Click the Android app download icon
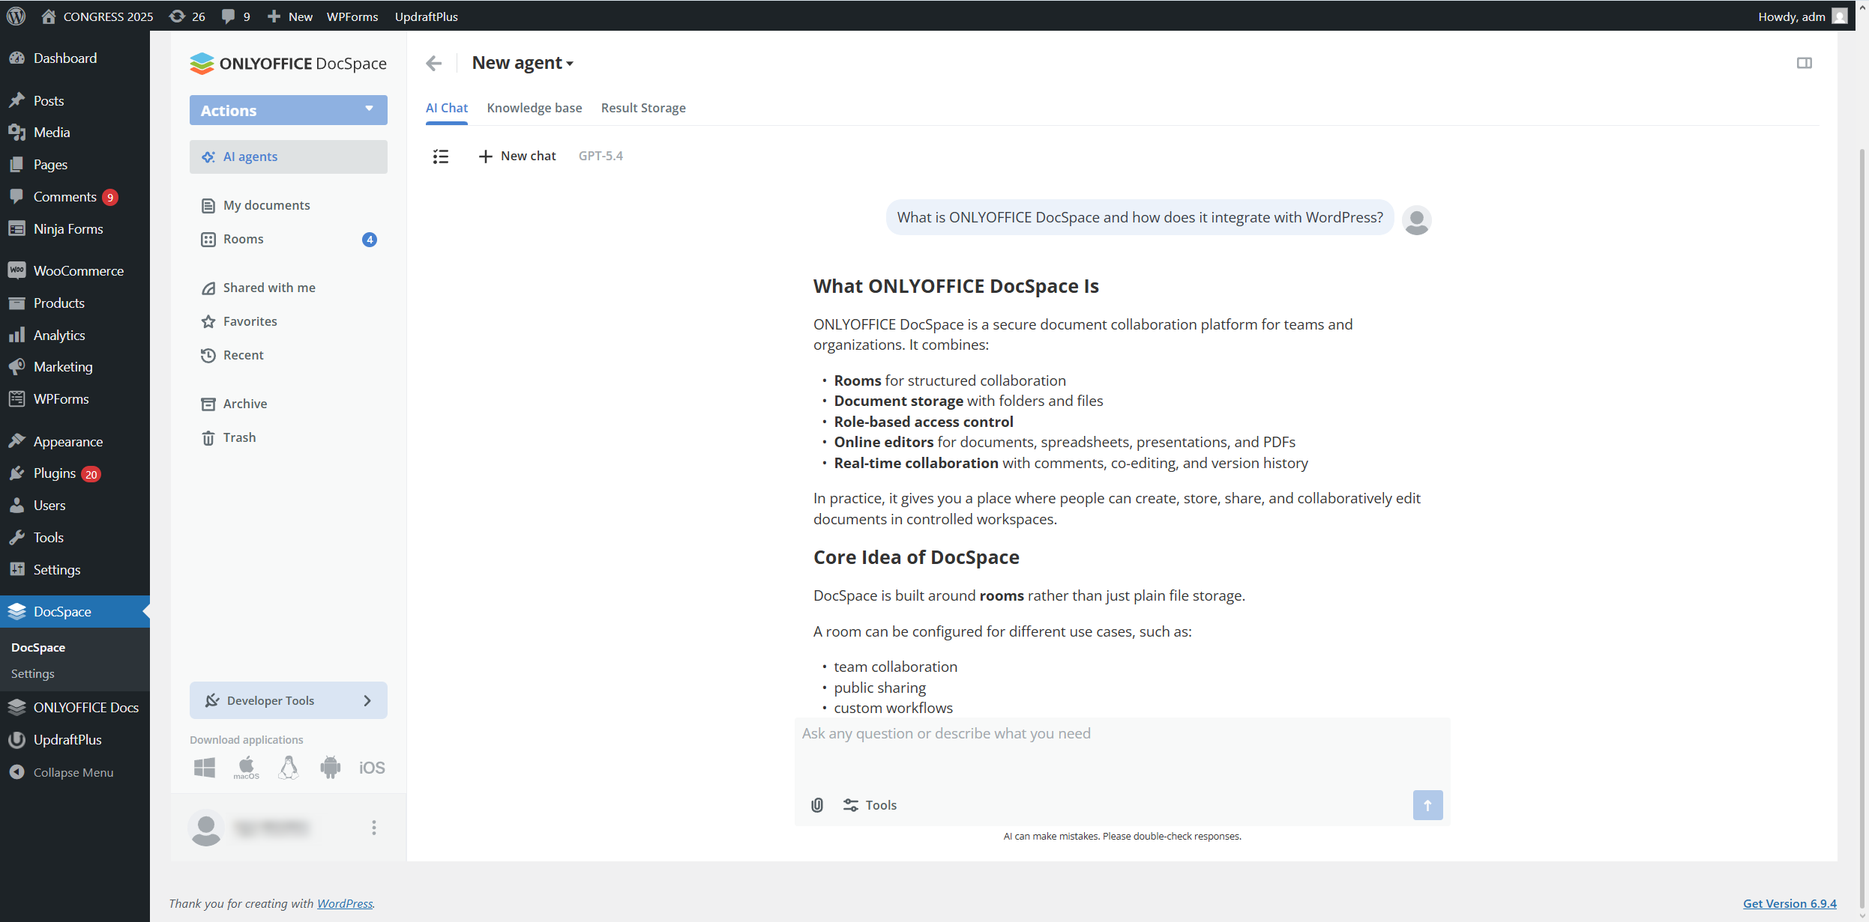 pos(330,767)
